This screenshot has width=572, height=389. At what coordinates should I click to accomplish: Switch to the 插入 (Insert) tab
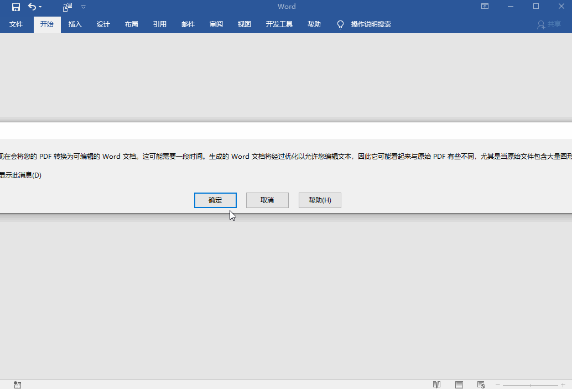[x=75, y=24]
